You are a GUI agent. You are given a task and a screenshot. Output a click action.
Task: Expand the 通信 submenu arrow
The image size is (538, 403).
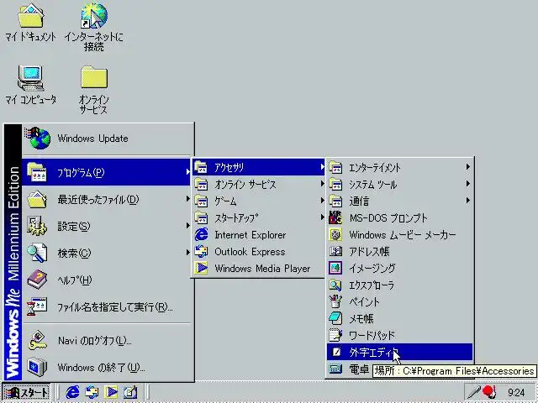pos(467,201)
